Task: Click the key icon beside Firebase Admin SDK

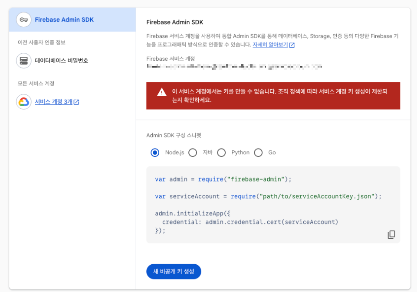Action: click(x=24, y=19)
